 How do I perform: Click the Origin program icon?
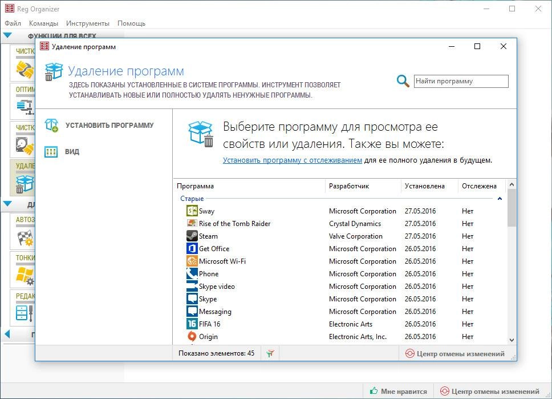192,337
